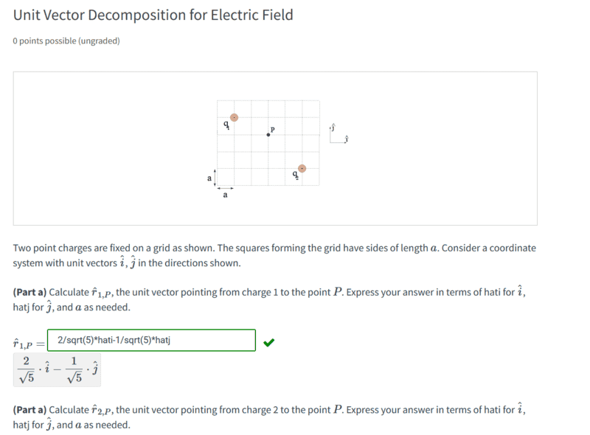Image resolution: width=590 pixels, height=435 pixels.
Task: Click the horizontal 'a' dimension arrow
Action: pyautogui.click(x=225, y=189)
